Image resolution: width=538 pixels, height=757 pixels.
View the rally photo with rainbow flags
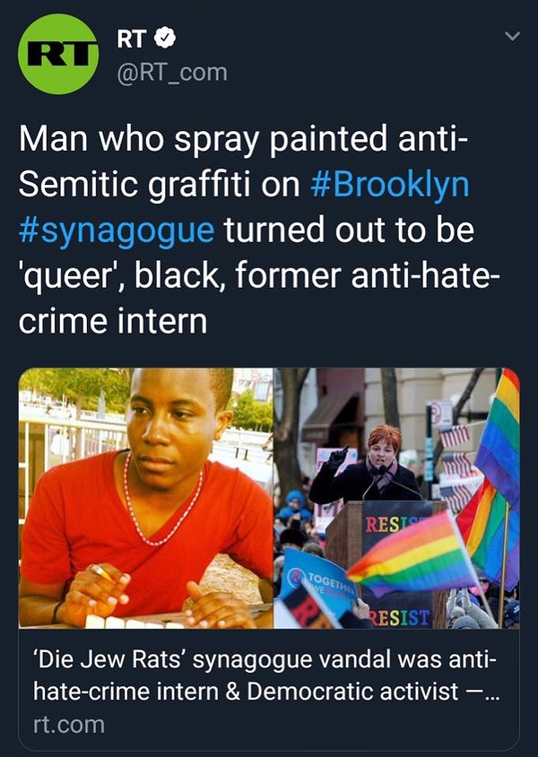click(396, 498)
